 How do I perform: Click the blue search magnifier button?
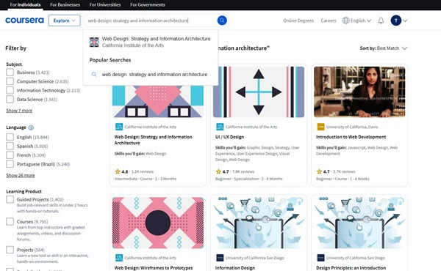222,21
